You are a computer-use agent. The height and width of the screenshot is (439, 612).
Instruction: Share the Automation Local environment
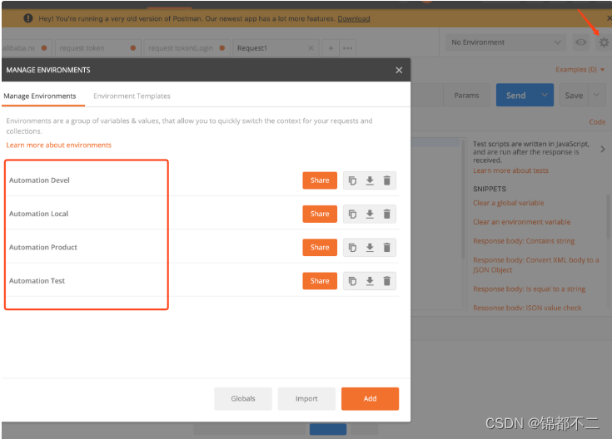point(320,214)
